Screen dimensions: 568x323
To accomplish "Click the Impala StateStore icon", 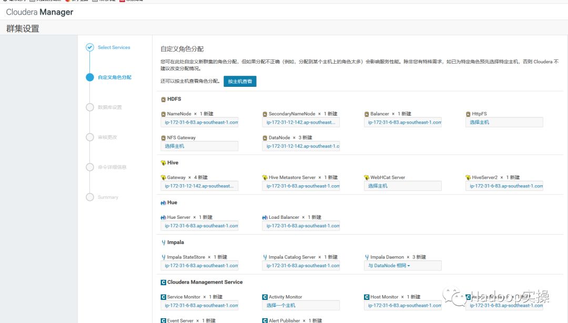I will click(164, 257).
